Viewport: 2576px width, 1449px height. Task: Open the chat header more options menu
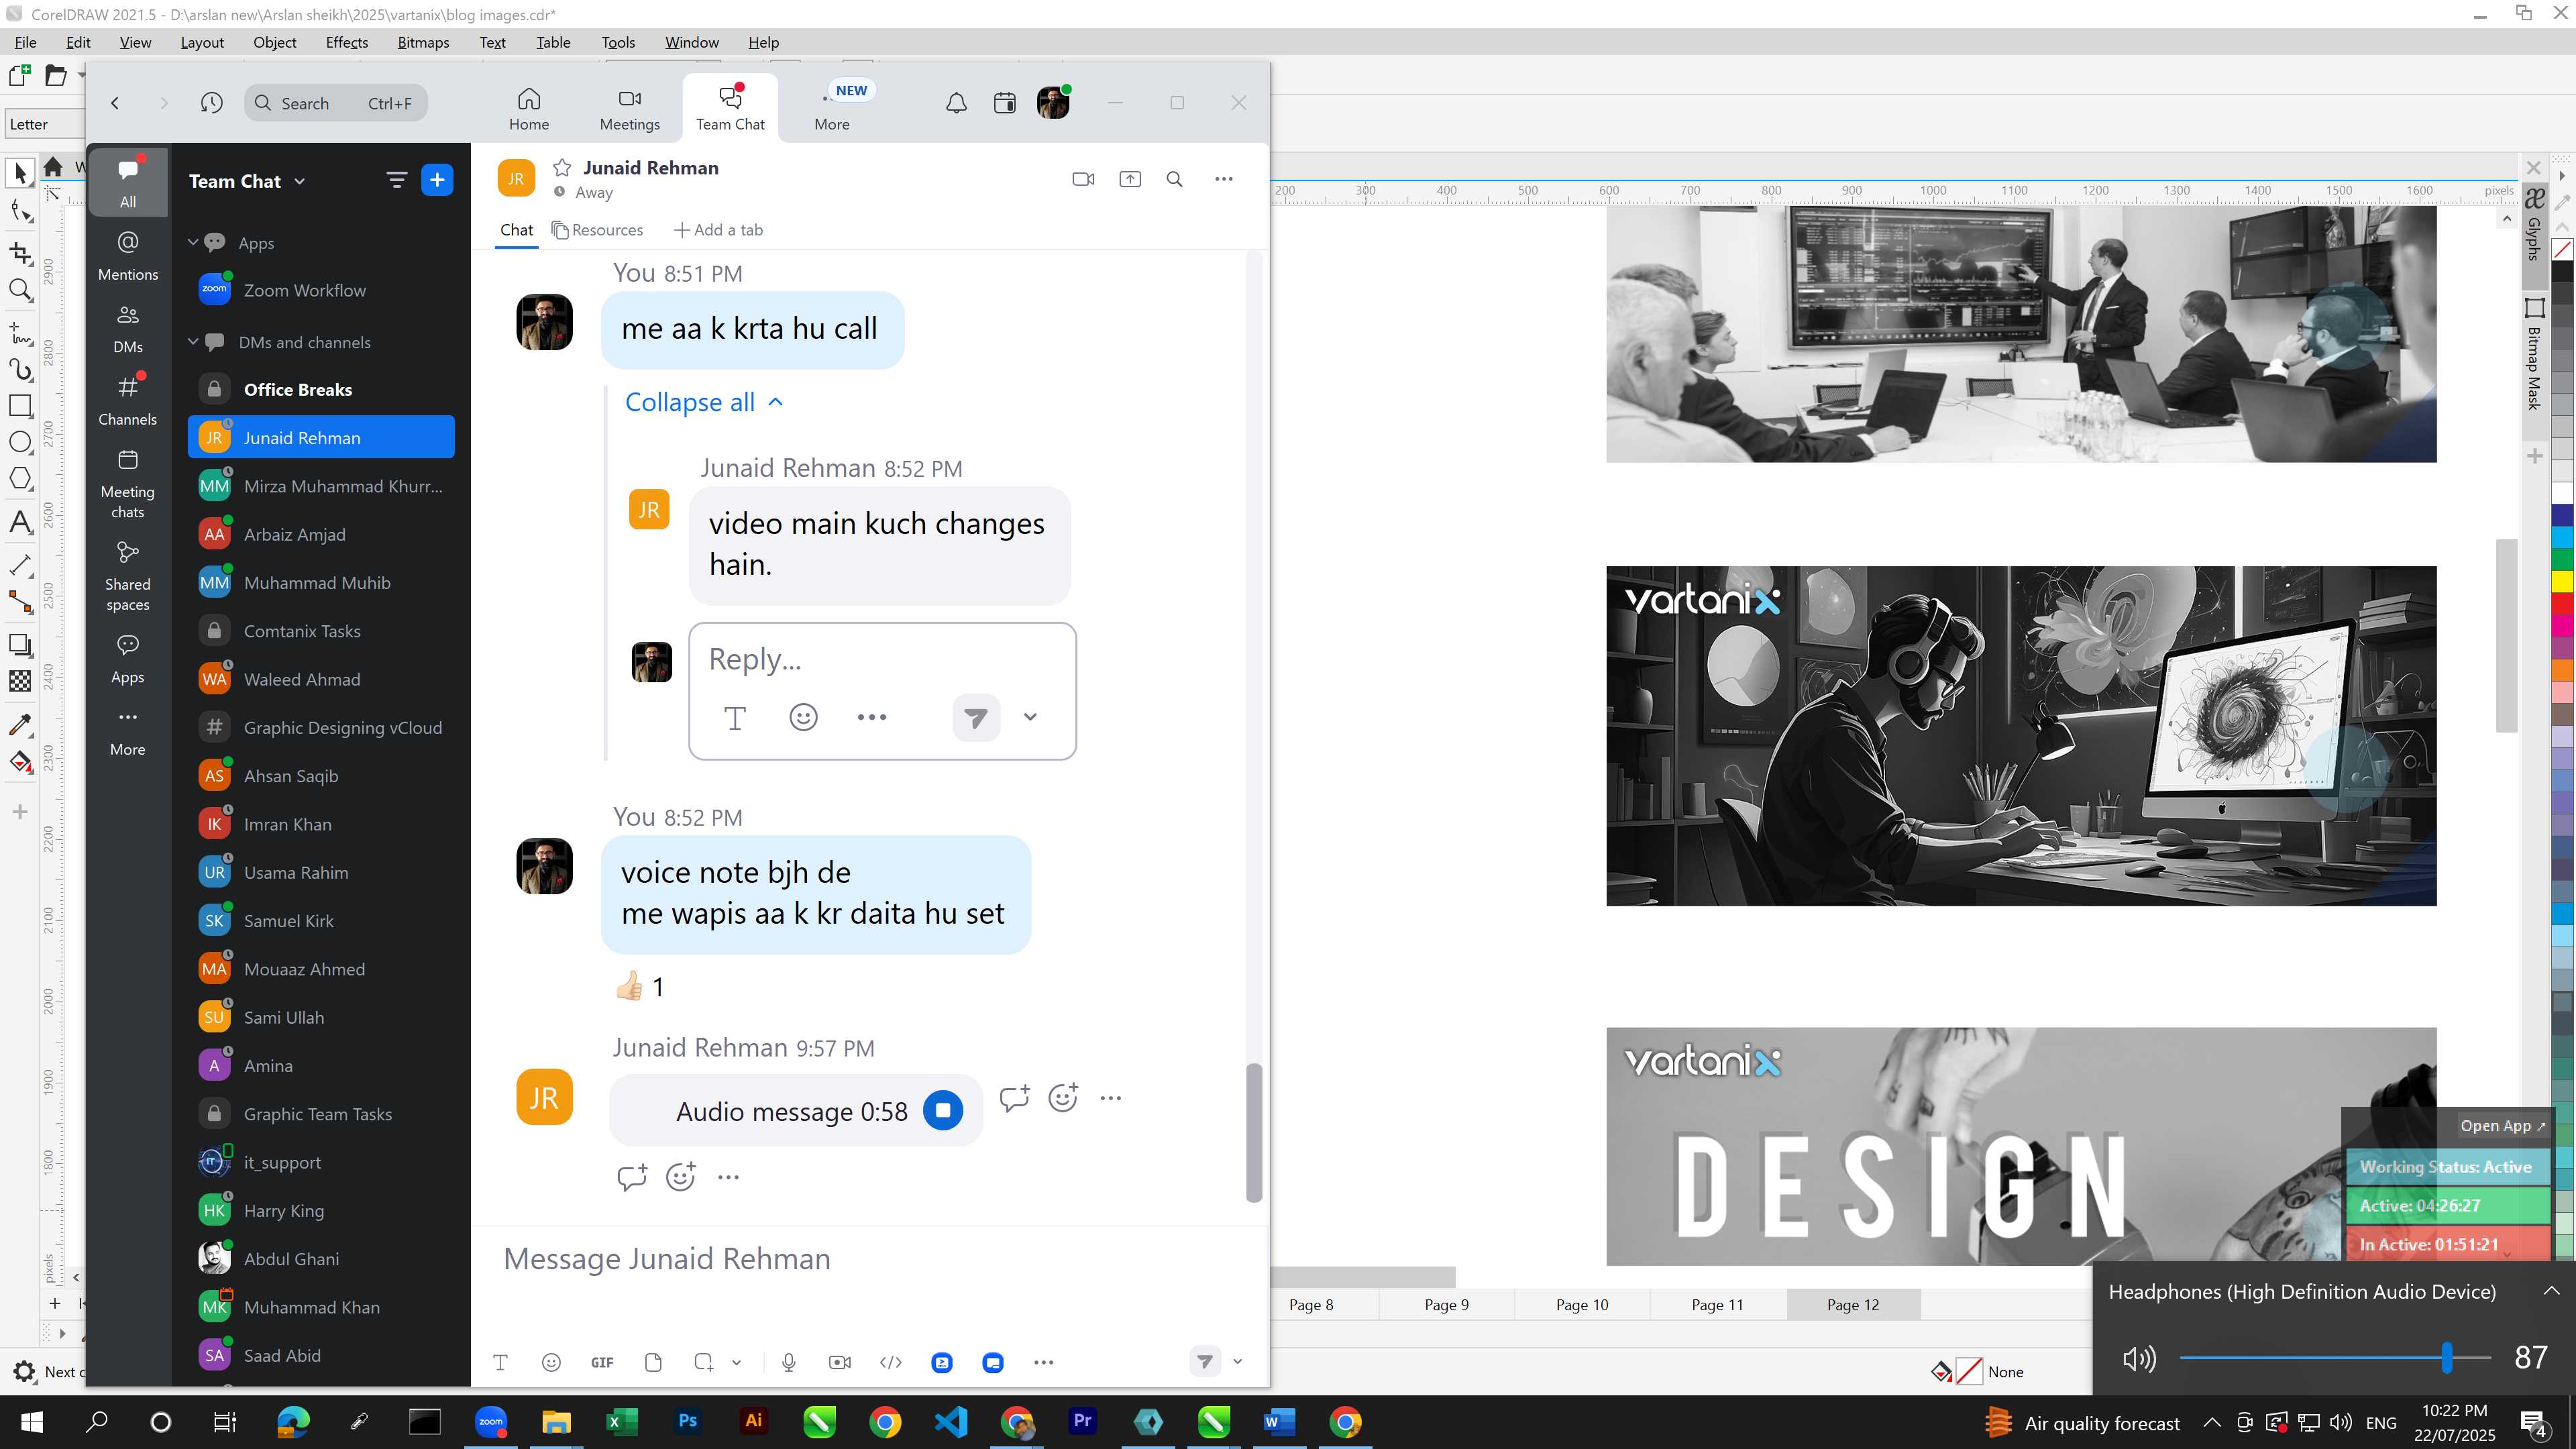coord(1224,179)
